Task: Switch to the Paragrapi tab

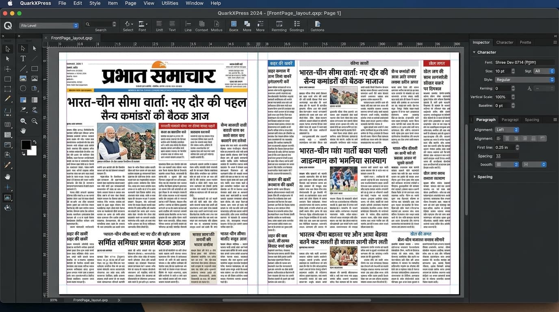Action: (510, 119)
